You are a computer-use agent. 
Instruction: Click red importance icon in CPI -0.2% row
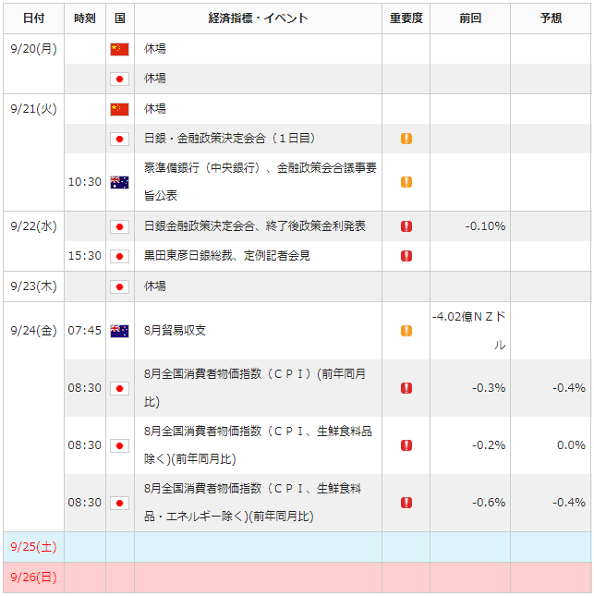pyautogui.click(x=406, y=445)
